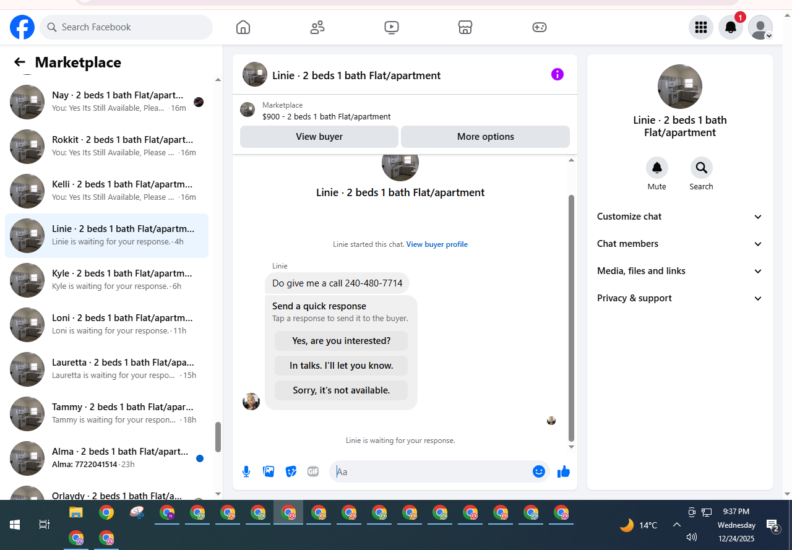Mute this chat with the bell icon
This screenshot has width=792, height=550.
point(657,168)
